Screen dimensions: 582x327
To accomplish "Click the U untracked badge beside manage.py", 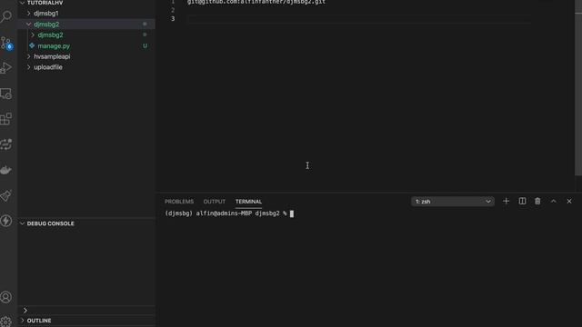I will (x=145, y=46).
